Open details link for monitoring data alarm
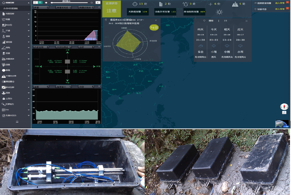 point(279,3)
